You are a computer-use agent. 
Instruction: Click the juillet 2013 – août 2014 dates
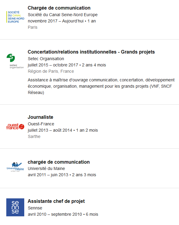coord(50,130)
